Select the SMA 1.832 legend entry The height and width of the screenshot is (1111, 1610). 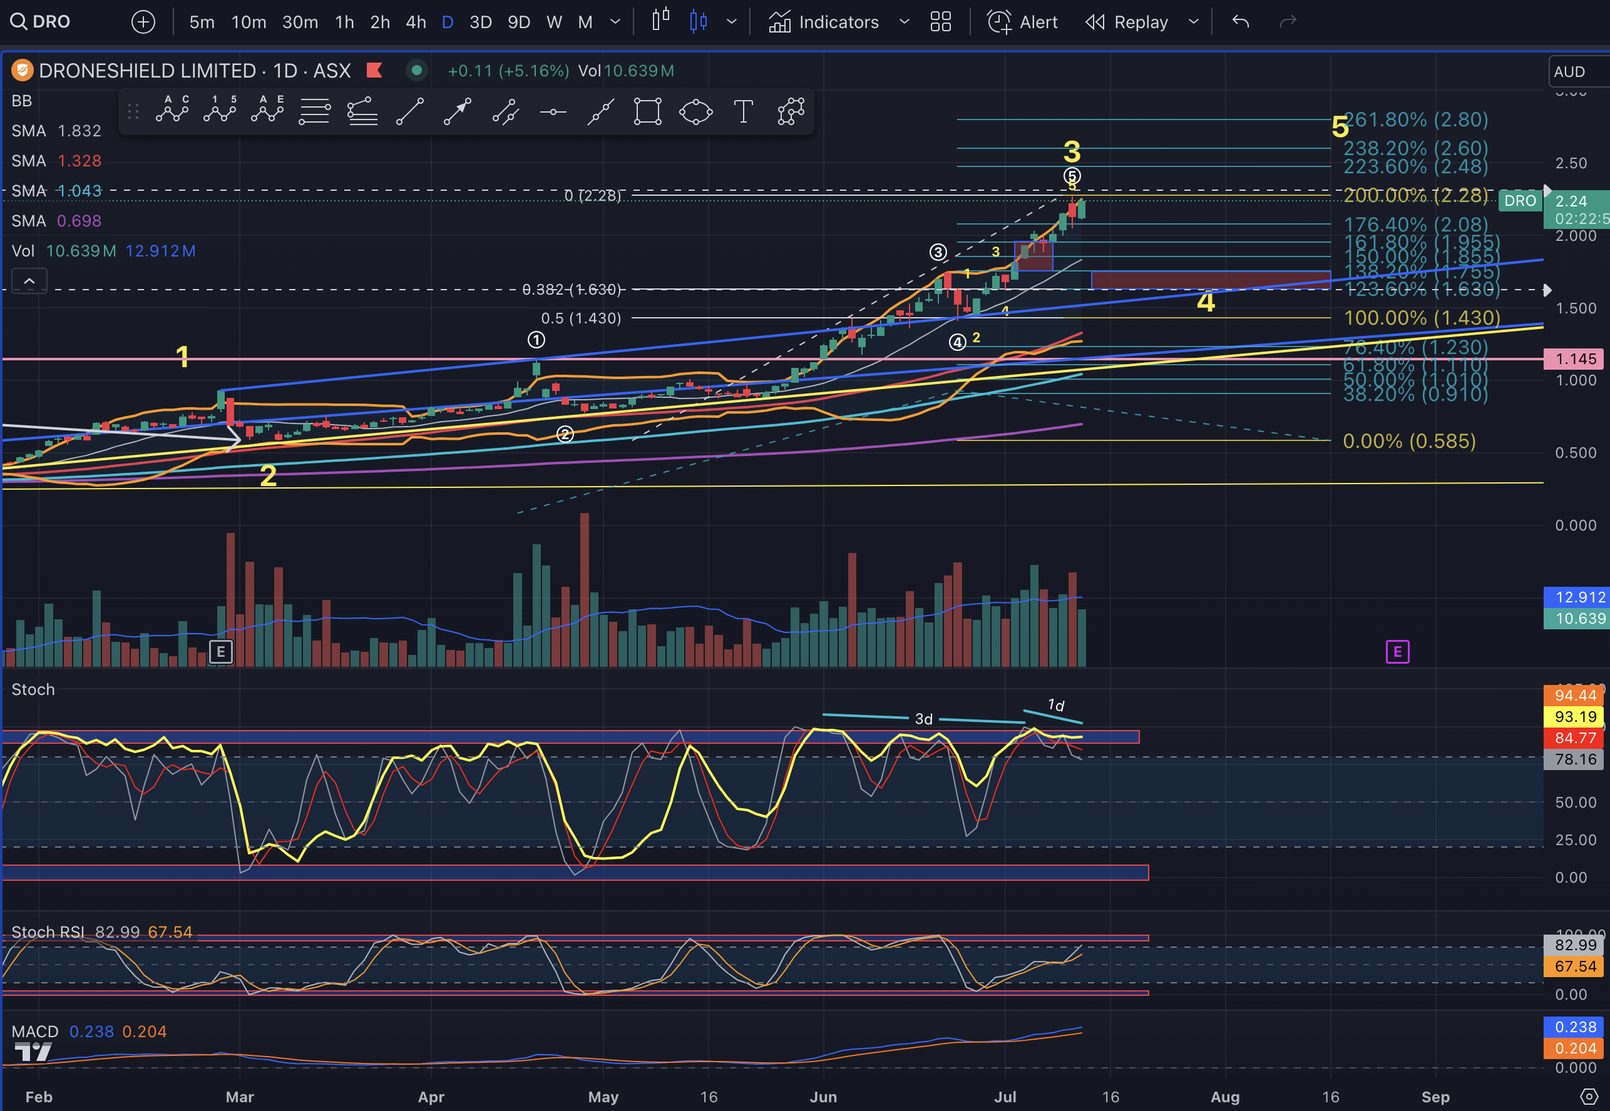click(x=56, y=131)
